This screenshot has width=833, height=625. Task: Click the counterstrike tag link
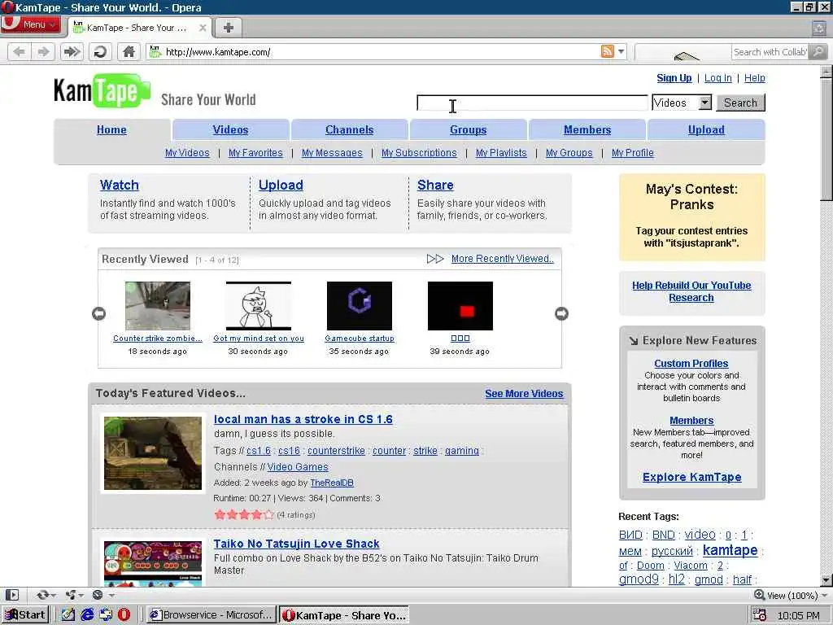[336, 451]
